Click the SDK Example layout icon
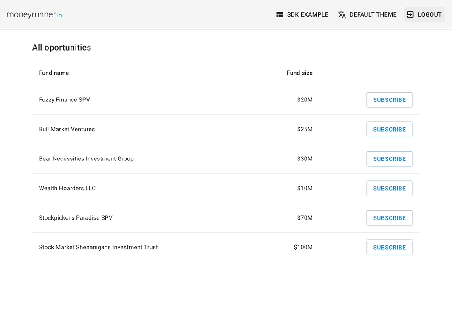 pyautogui.click(x=280, y=15)
